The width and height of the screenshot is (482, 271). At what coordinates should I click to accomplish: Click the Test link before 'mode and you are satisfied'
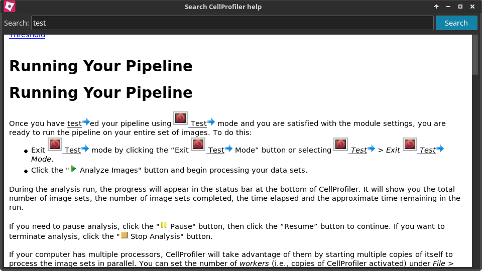coord(198,123)
